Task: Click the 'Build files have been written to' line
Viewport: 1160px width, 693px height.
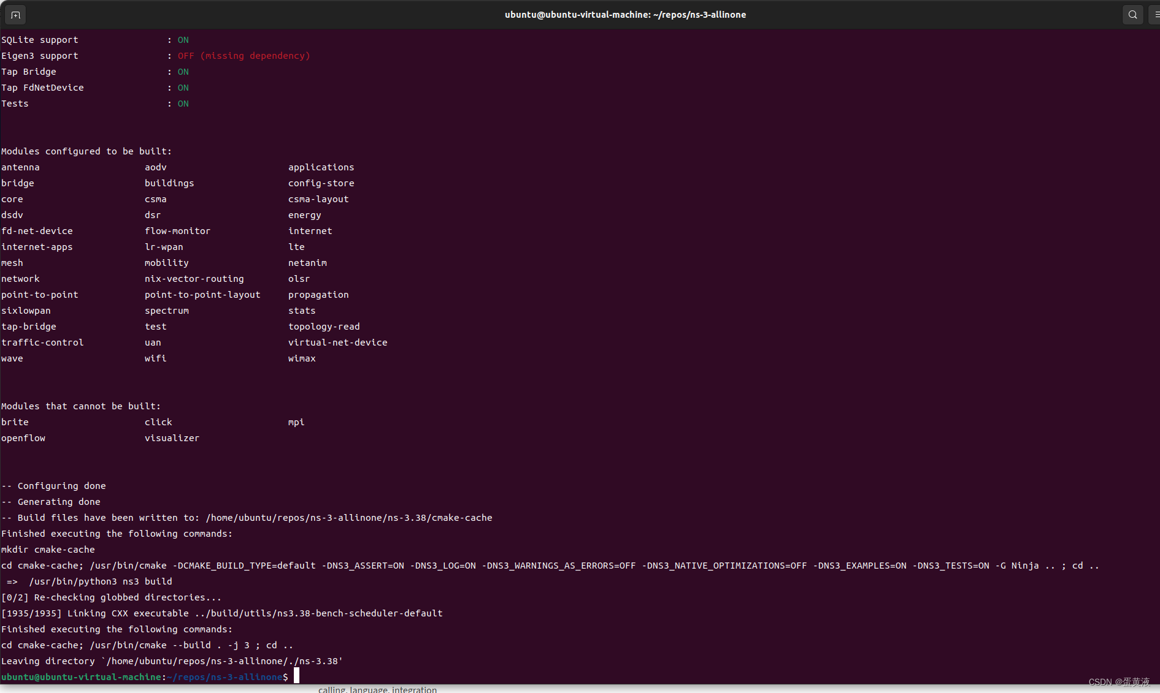Action: tap(247, 518)
